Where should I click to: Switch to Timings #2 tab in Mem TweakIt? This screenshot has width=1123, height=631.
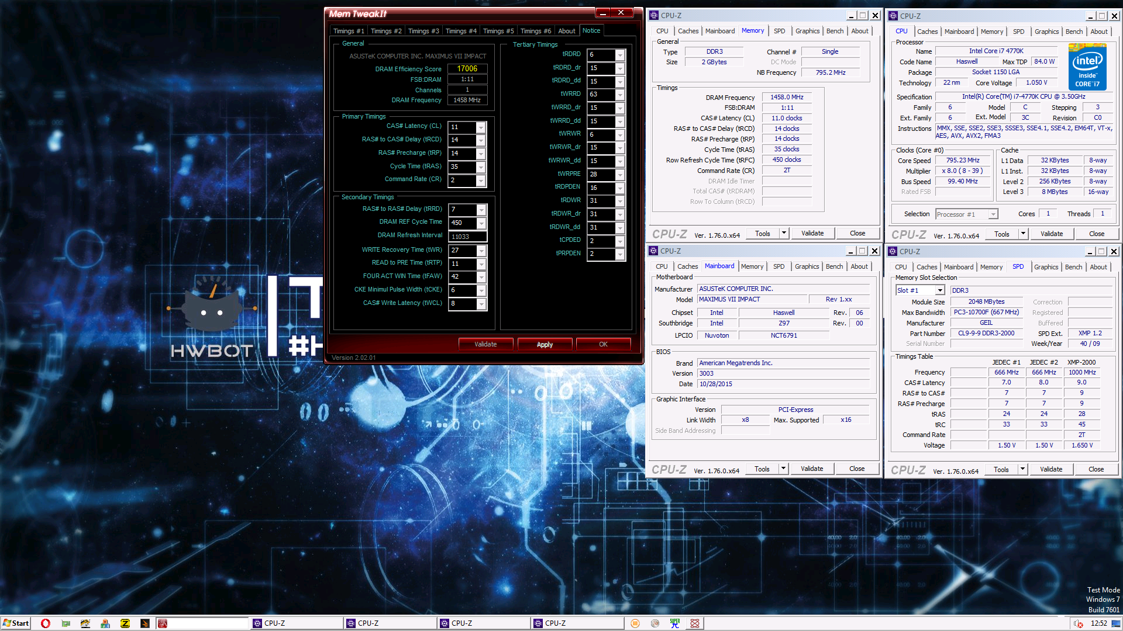[386, 31]
